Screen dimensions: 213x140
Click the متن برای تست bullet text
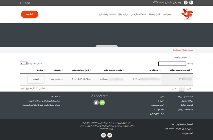tap(180, 57)
